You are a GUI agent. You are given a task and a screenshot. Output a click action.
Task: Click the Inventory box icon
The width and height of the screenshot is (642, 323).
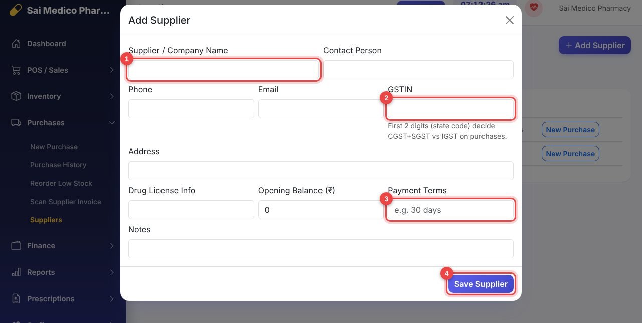coord(16,96)
